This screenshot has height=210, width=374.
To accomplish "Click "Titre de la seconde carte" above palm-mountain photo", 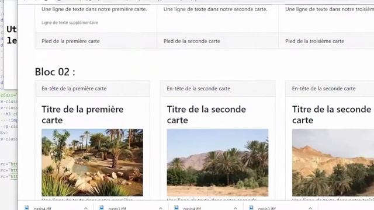I will (206, 115).
